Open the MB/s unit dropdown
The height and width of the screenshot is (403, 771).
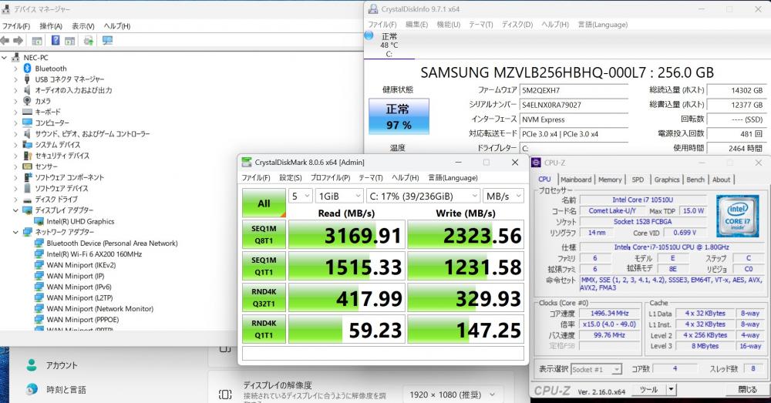pos(503,196)
